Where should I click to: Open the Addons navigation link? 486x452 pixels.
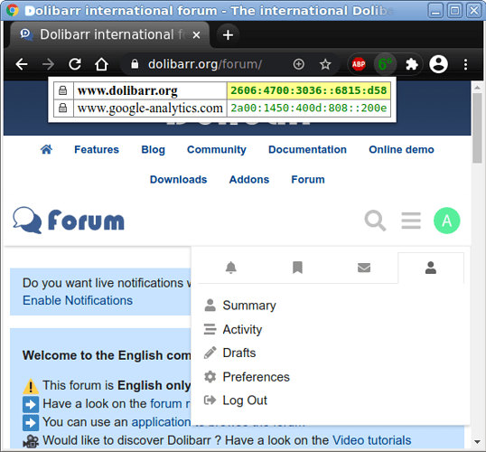coord(249,179)
